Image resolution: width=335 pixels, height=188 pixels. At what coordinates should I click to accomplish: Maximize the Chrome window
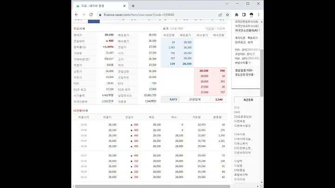coord(248,4)
